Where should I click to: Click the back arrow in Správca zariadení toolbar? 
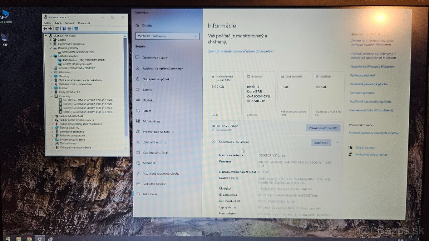click(45, 28)
